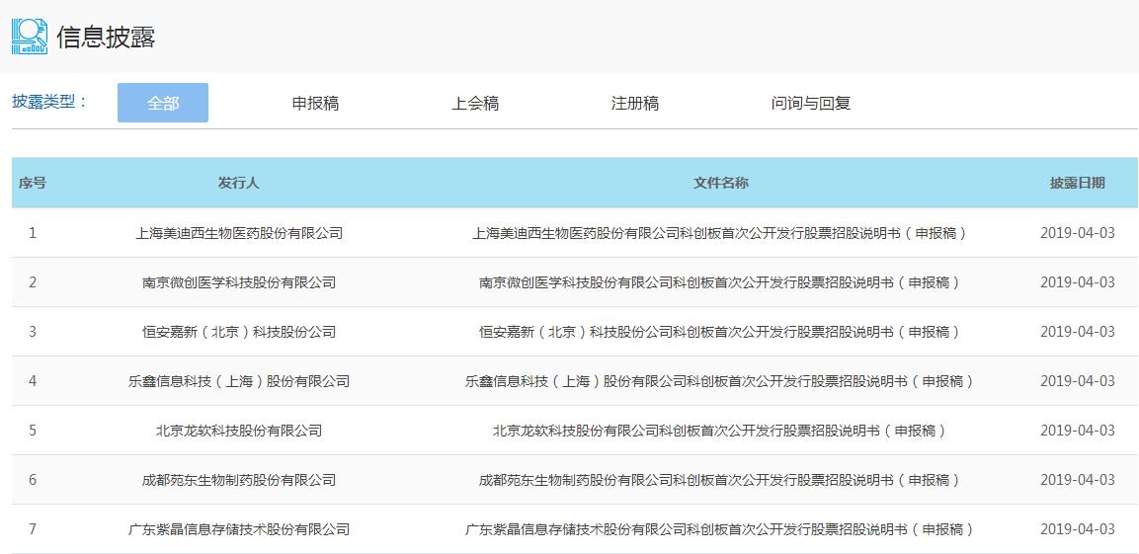Open issuer 南京微创医学科技股份有限公司
The height and width of the screenshot is (554, 1139).
click(239, 282)
